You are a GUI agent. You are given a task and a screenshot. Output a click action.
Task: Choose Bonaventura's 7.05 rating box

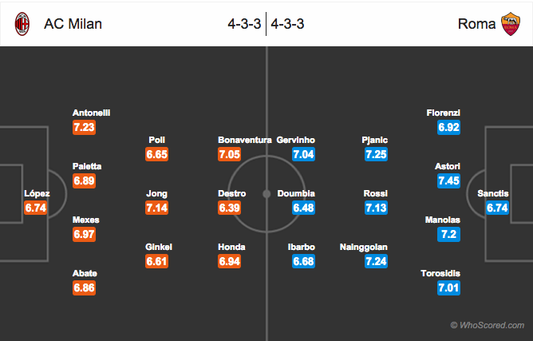pyautogui.click(x=230, y=154)
